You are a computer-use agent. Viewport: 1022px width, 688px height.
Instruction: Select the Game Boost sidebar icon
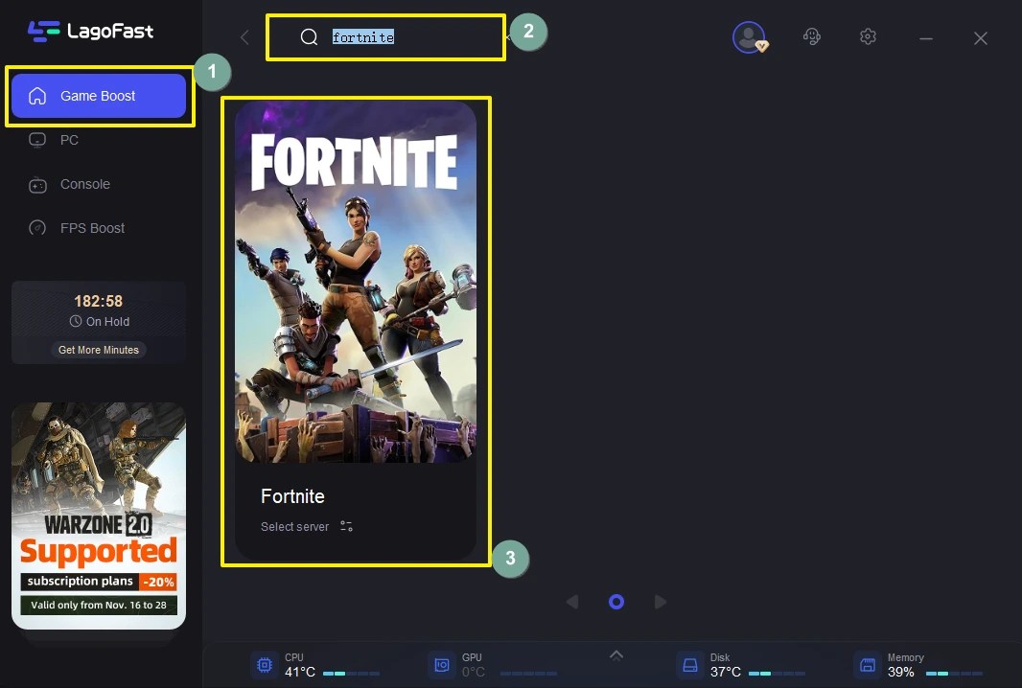click(x=38, y=96)
